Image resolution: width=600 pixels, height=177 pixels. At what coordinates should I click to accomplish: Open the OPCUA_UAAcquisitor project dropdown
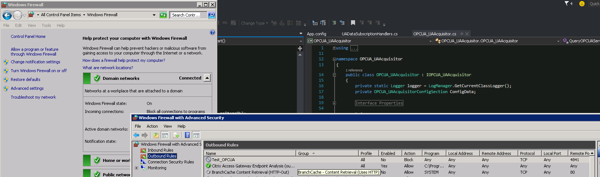coord(430,41)
